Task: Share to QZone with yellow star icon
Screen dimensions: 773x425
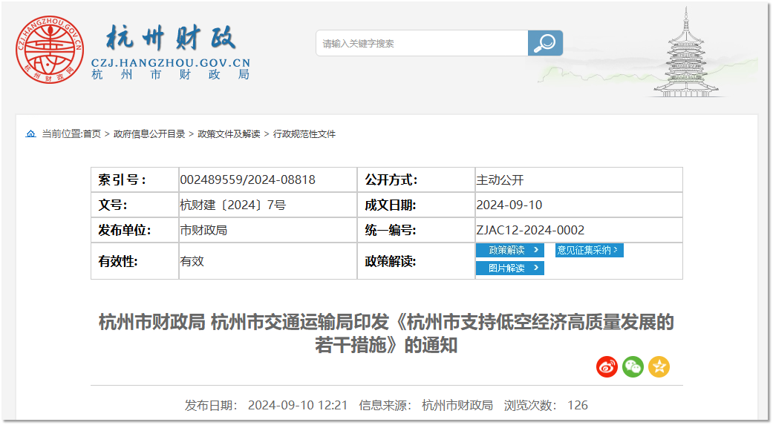Action: coord(659,366)
